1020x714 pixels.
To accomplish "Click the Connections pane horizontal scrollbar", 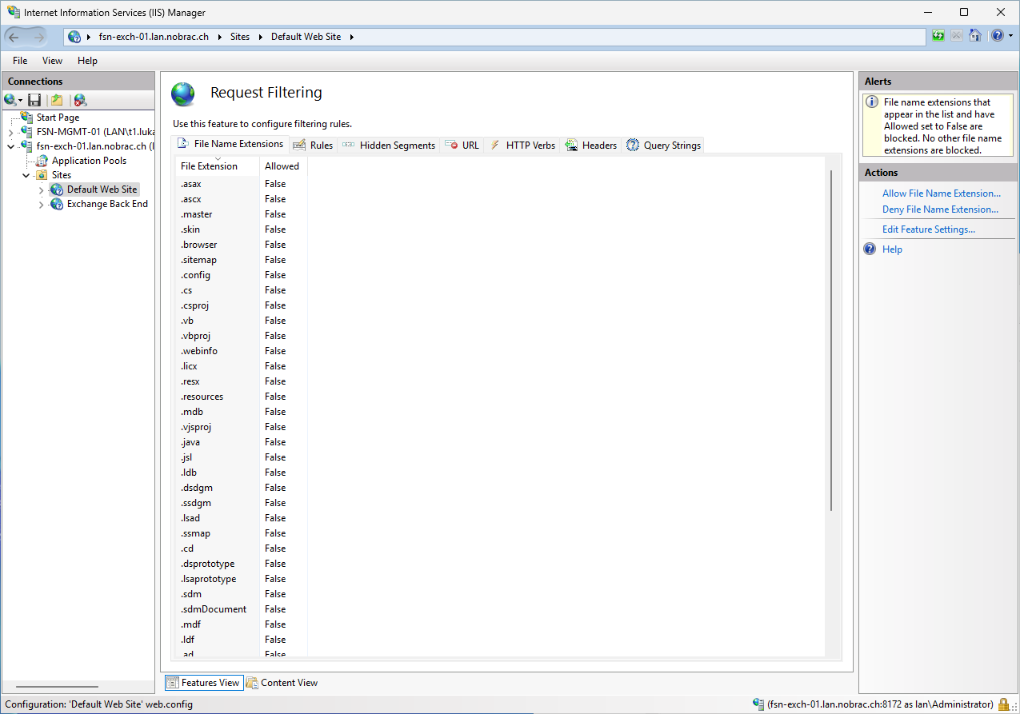I will coord(57,687).
